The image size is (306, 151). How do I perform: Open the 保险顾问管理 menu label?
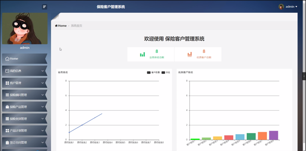pyautogui.click(x=18, y=95)
